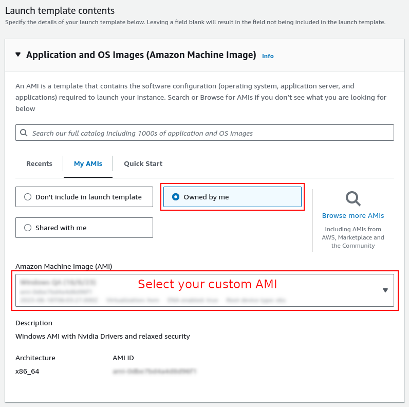Click the blurred AMI ID value
Screen dimensions: 409x407
click(x=155, y=371)
